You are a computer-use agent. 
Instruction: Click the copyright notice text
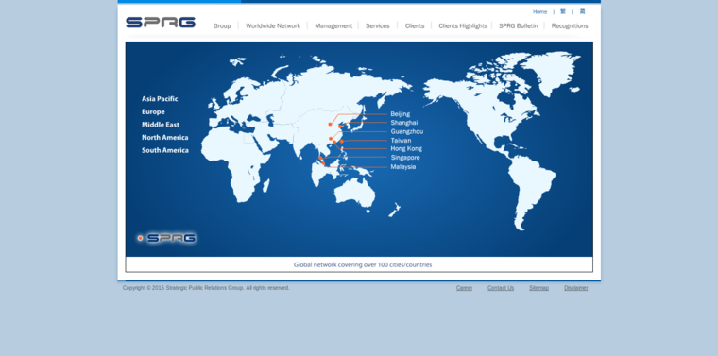pos(206,288)
